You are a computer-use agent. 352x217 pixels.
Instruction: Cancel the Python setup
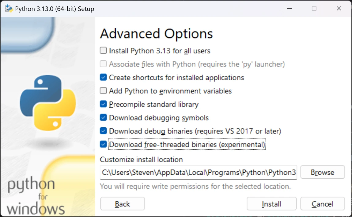[x=322, y=204]
